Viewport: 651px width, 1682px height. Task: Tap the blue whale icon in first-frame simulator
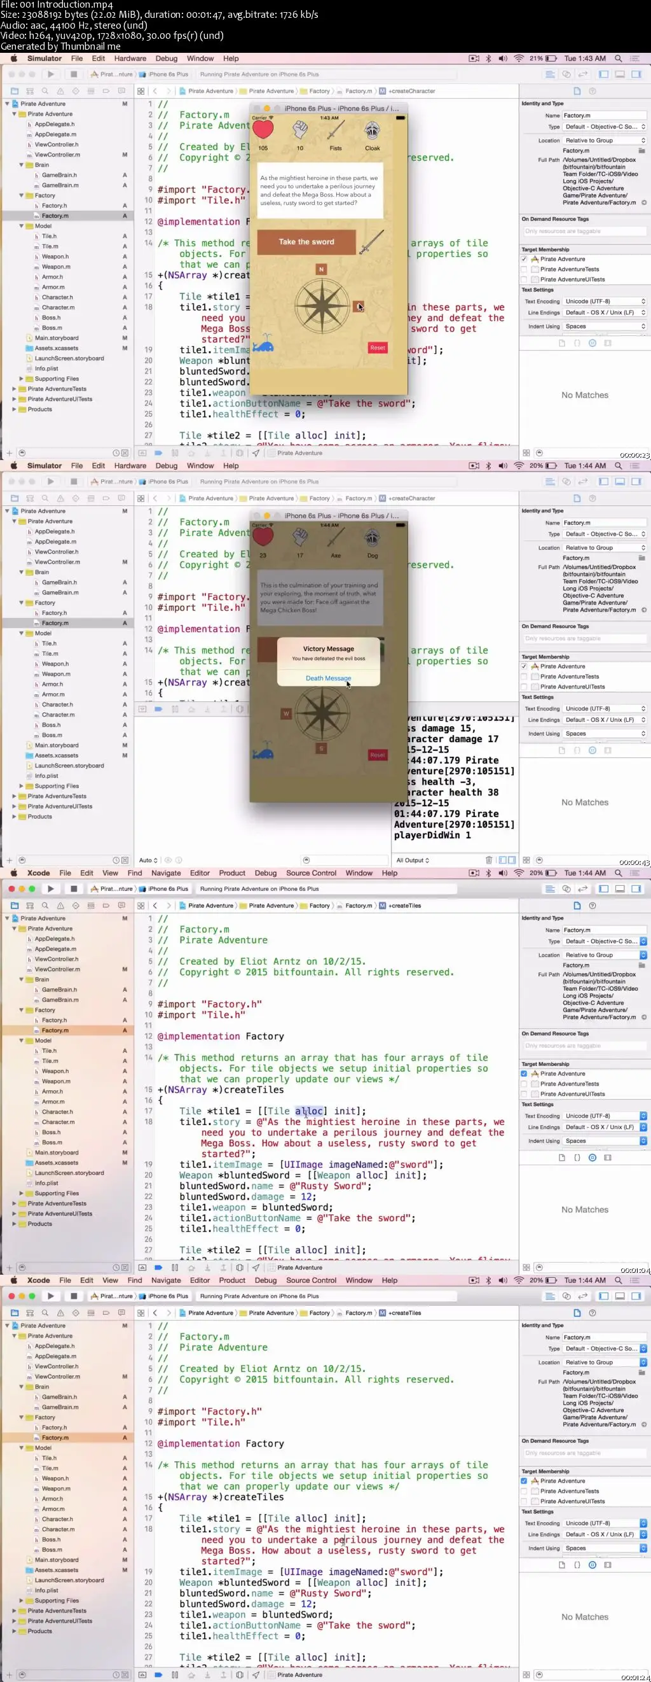click(263, 344)
